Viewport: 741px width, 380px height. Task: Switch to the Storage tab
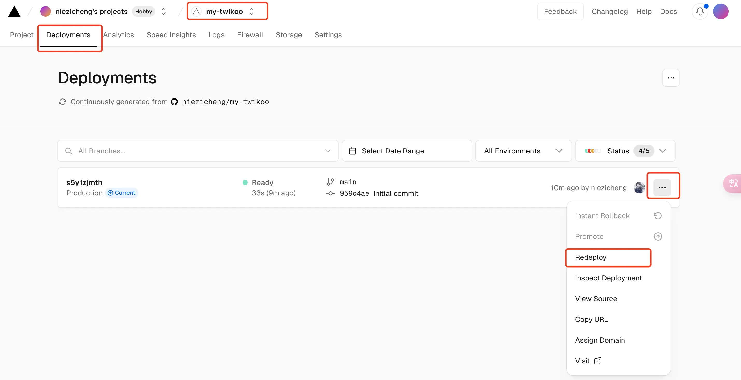tap(289, 35)
